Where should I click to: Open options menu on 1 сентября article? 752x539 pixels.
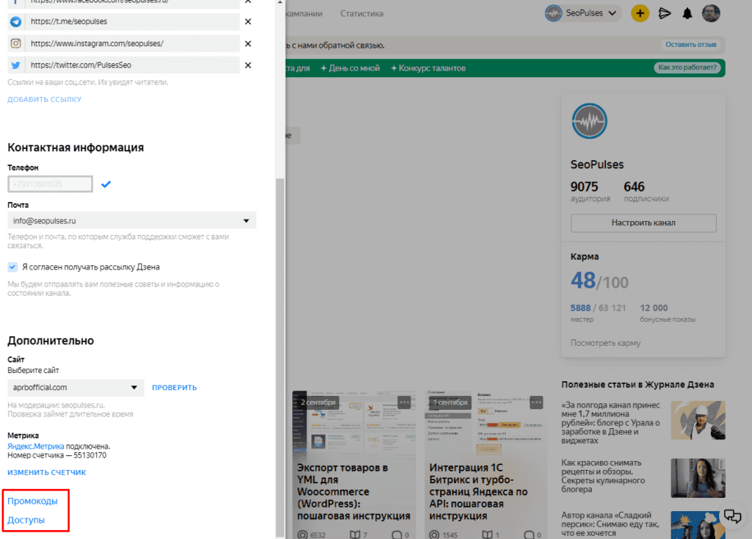click(536, 402)
